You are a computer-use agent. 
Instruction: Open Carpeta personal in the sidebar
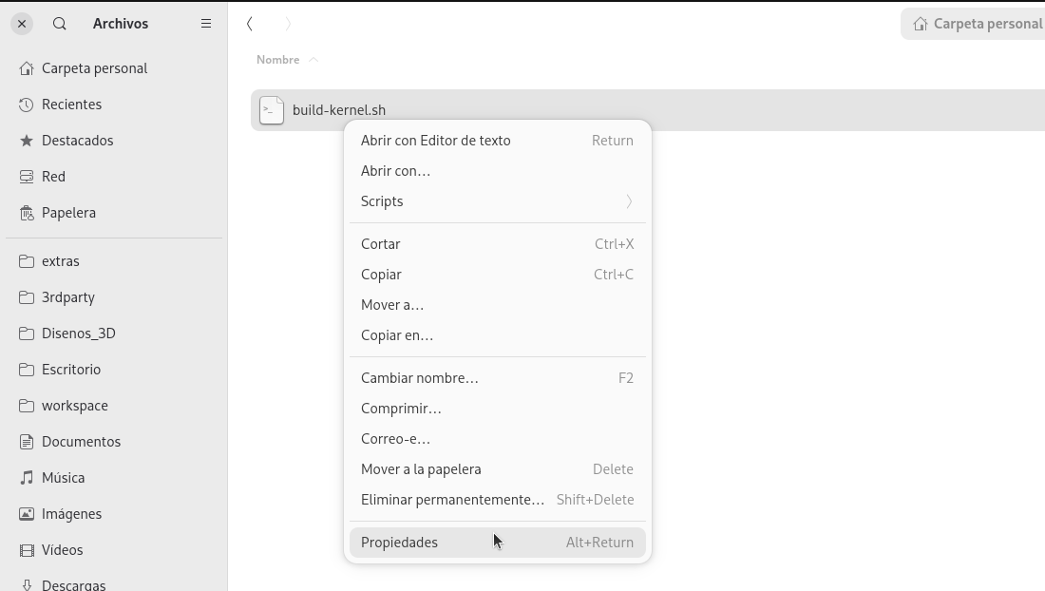pos(94,68)
